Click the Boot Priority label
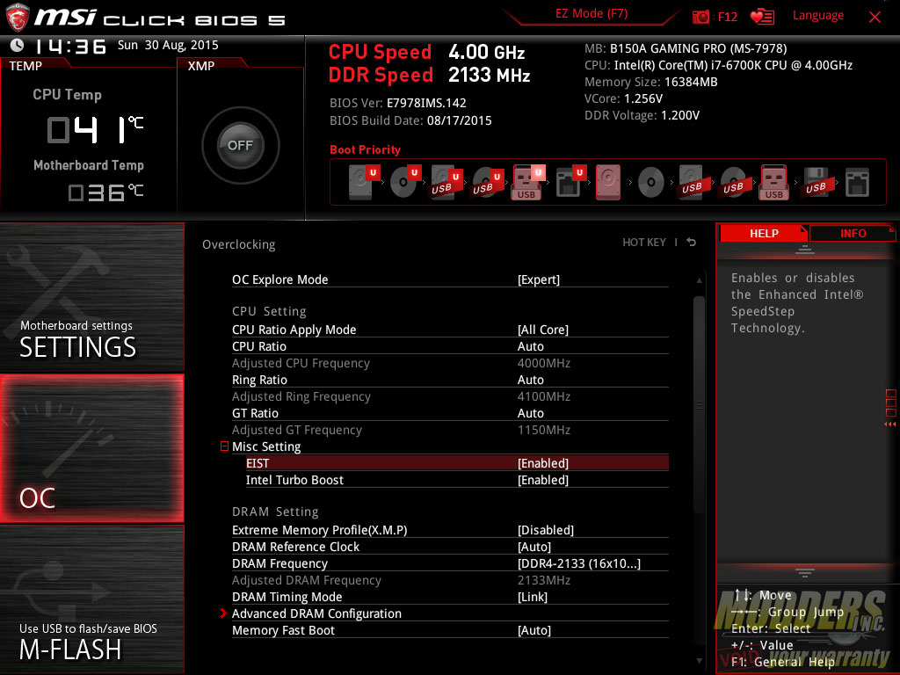The height and width of the screenshot is (675, 900). 365,149
